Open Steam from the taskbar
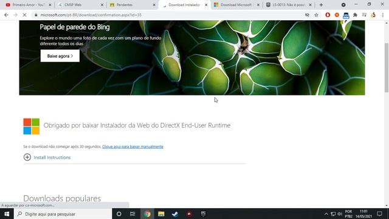The height and width of the screenshot is (219, 389). click(x=175, y=214)
